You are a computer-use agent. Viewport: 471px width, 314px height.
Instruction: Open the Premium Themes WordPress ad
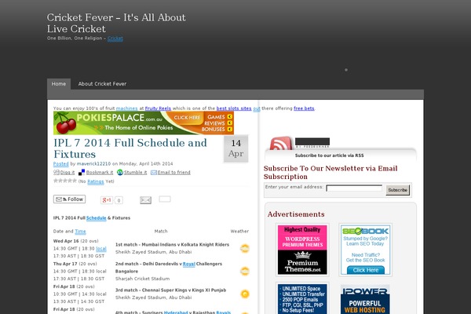302,250
